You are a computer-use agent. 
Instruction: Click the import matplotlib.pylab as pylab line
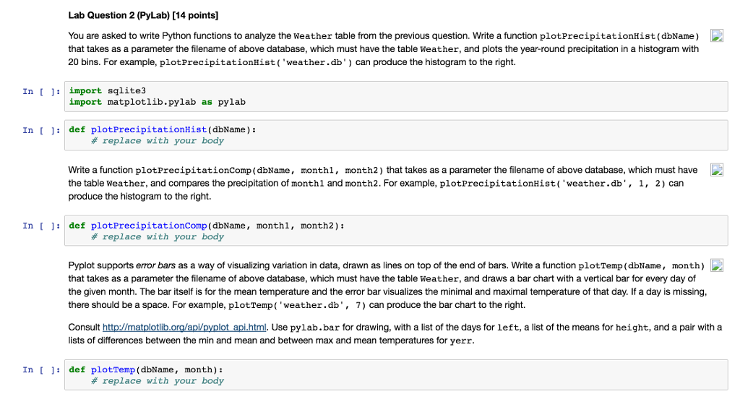(x=157, y=102)
